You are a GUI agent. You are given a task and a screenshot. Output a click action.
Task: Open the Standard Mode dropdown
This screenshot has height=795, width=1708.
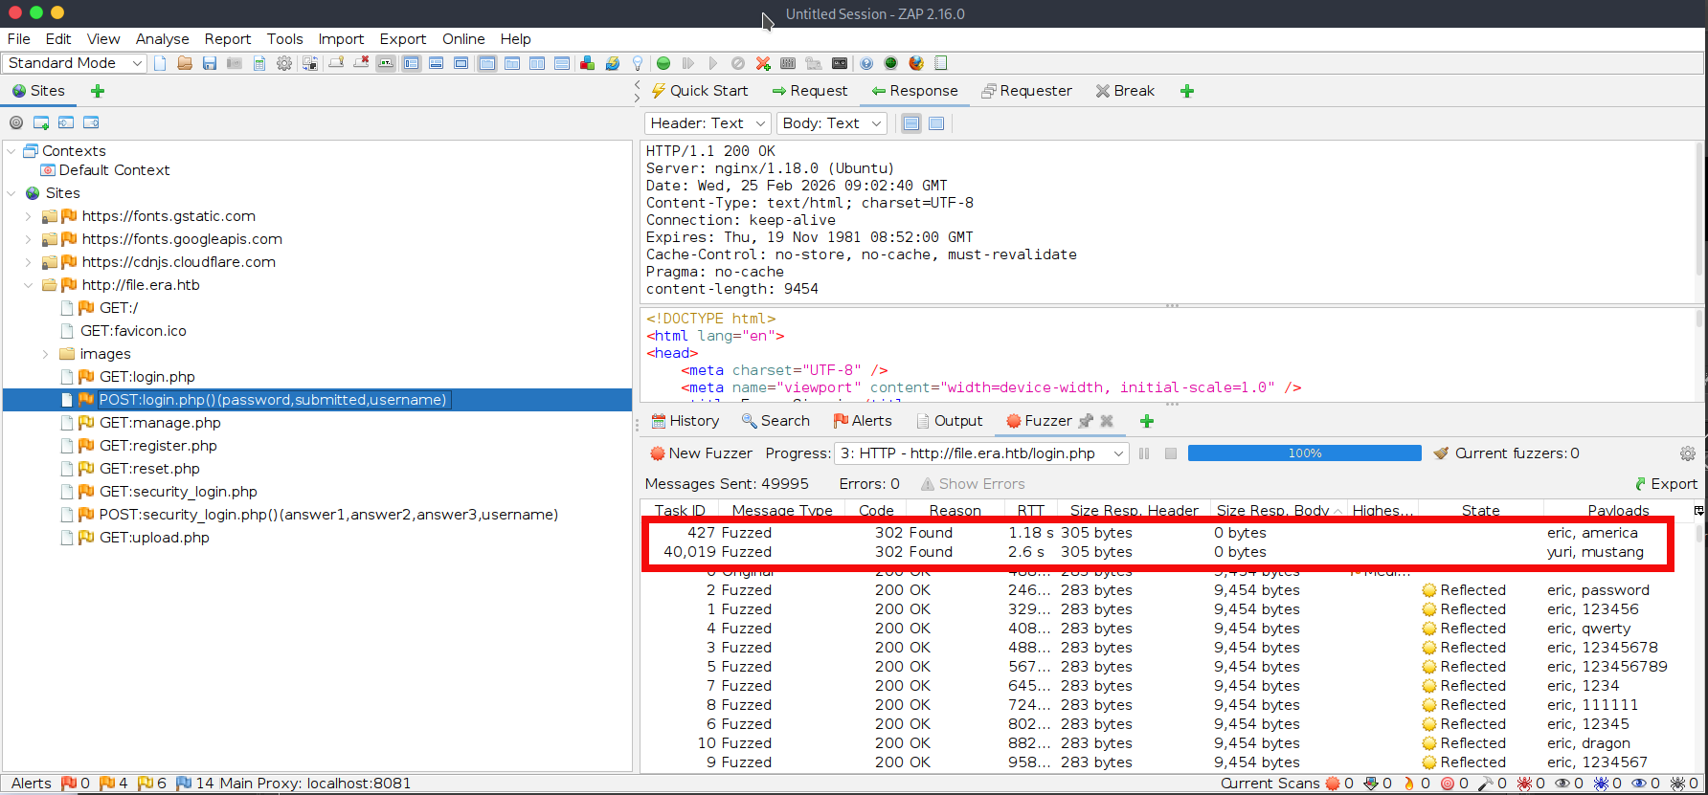point(75,63)
